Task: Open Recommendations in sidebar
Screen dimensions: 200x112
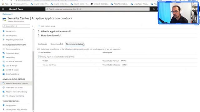Action: [13, 49]
